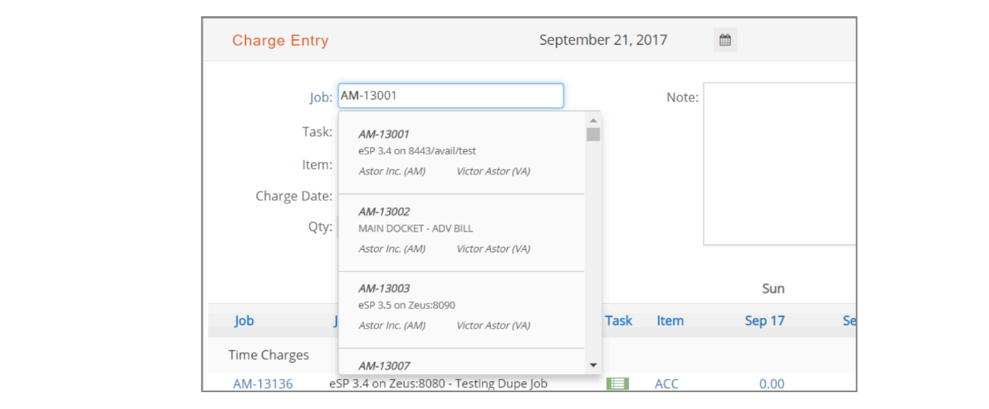Click the scrollbar thumb in the suggestion list

pyautogui.click(x=593, y=134)
